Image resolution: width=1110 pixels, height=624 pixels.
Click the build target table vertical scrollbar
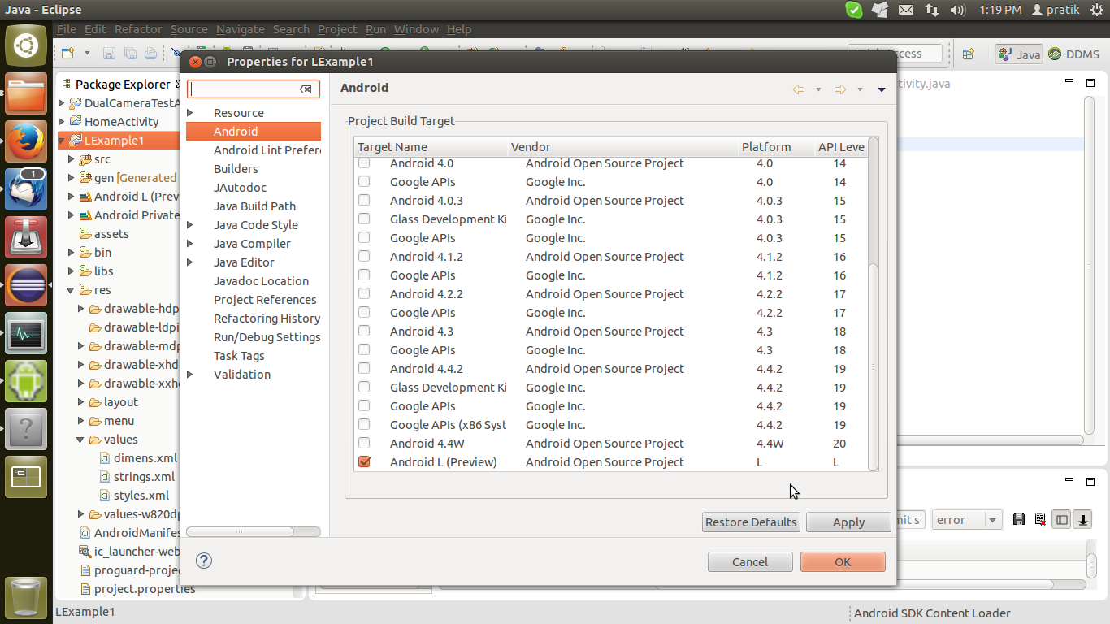click(x=873, y=366)
